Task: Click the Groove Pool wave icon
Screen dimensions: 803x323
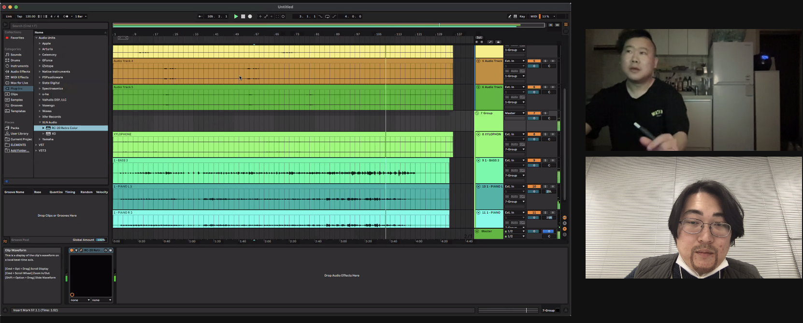Action: (5, 241)
